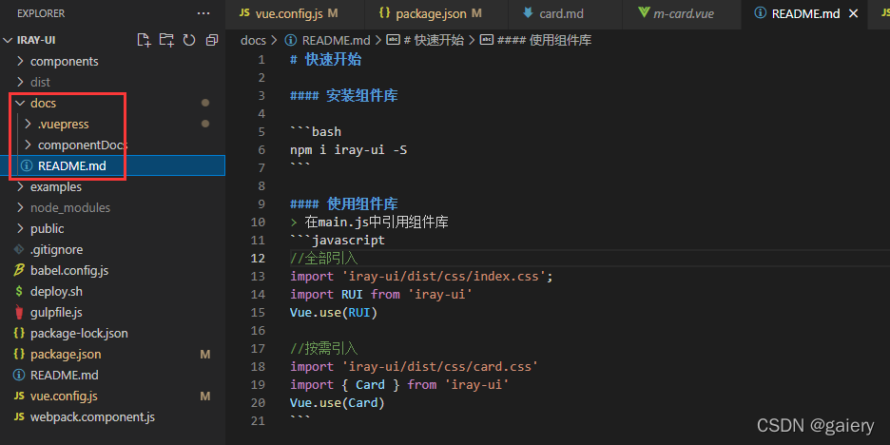
Task: Click the '# 快速开始' heading on line 1
Action: (326, 60)
